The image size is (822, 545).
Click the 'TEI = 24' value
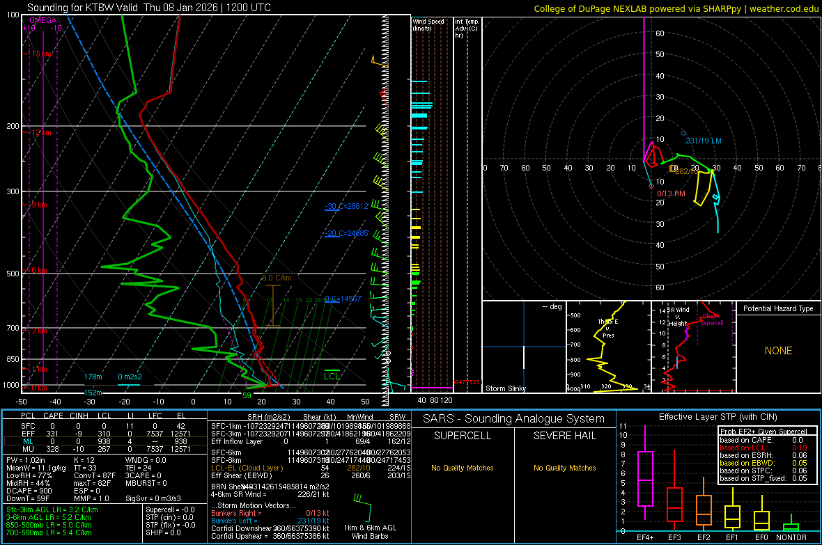point(139,468)
